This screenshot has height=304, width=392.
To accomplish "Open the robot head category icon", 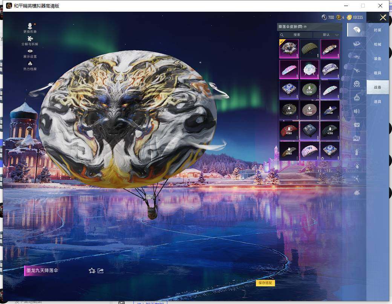I will coord(357,98).
